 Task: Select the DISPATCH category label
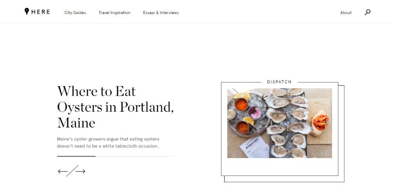(x=279, y=82)
